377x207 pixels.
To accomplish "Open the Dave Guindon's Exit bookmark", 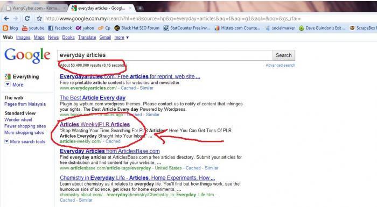I will click(322, 28).
